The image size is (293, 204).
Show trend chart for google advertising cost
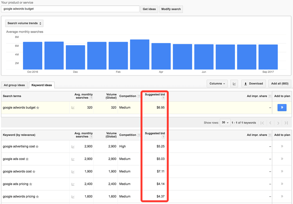coord(73,147)
